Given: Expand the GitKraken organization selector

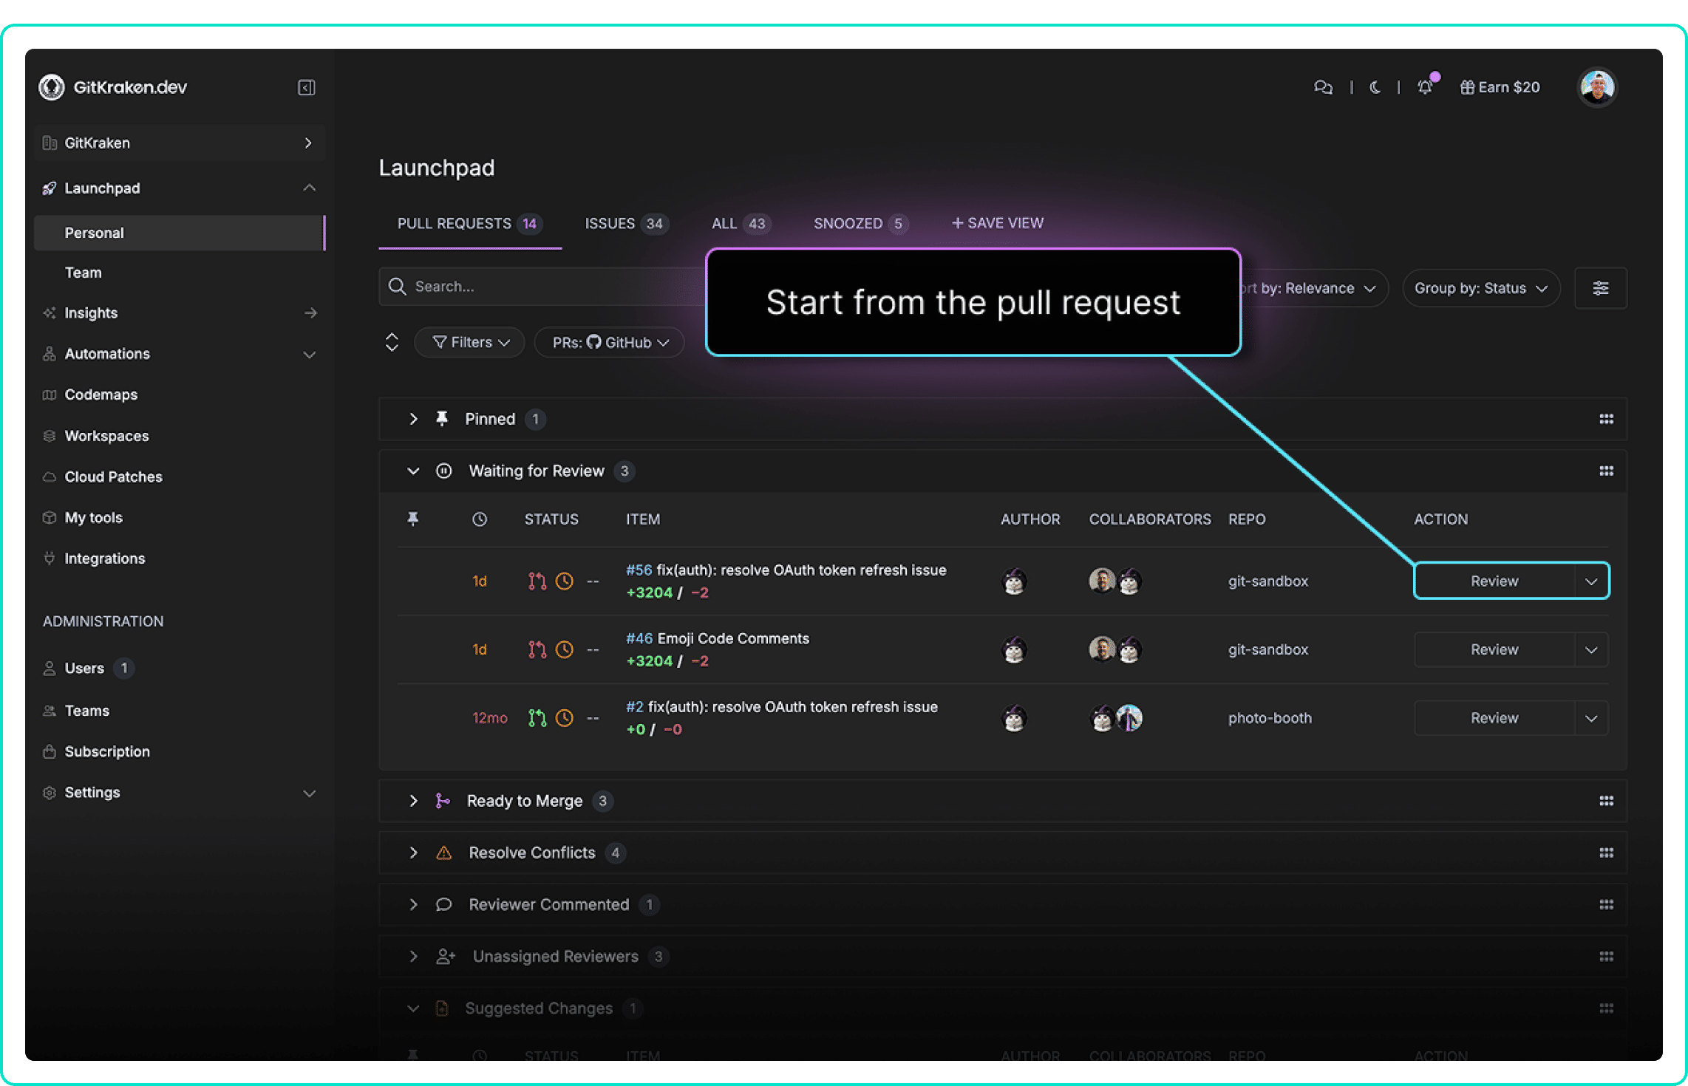Looking at the screenshot, I should point(180,143).
